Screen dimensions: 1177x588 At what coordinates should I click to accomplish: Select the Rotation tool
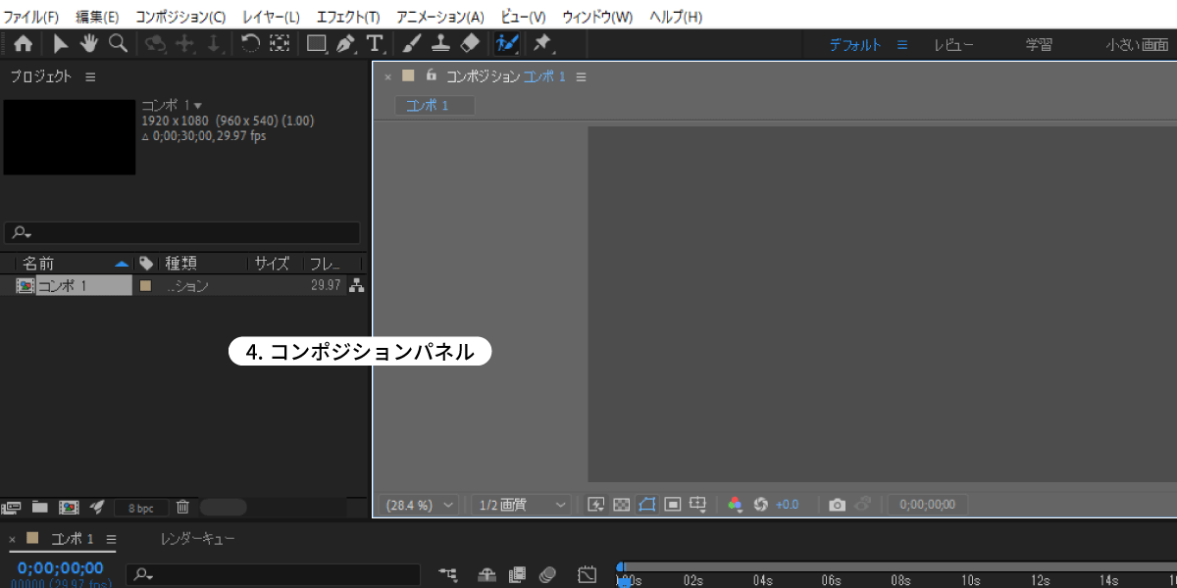tap(251, 44)
